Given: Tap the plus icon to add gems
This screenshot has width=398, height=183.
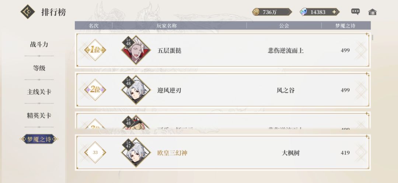Looking at the screenshot, I should click(334, 12).
